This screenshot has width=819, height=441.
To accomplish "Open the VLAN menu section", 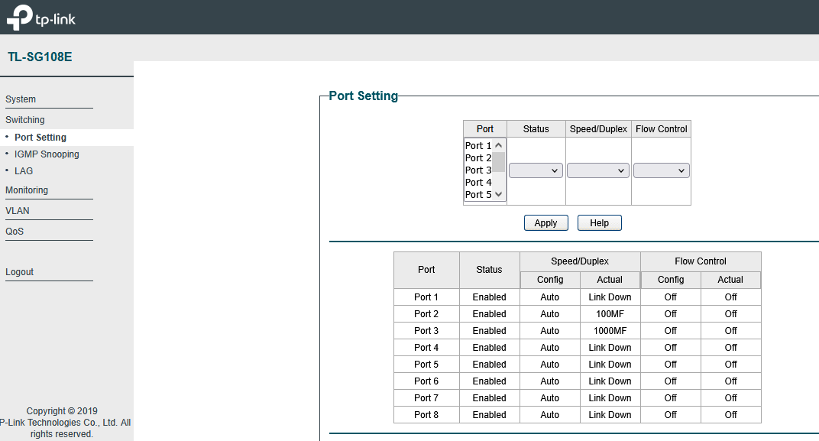I will pyautogui.click(x=18, y=211).
